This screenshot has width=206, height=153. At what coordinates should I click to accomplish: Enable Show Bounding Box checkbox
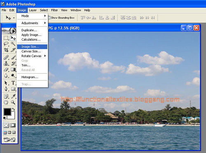pos(49,18)
